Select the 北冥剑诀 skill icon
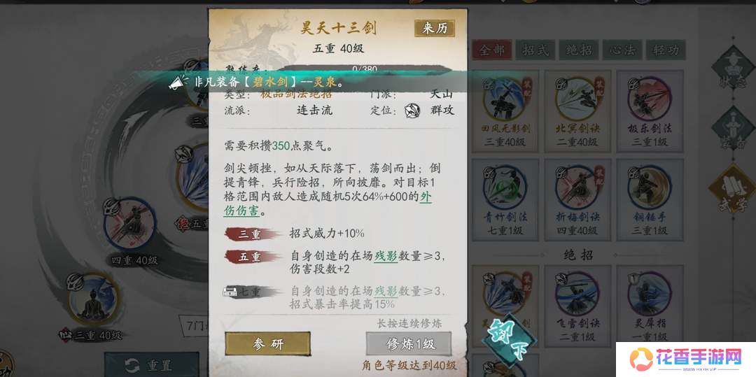756x377 pixels. [x=577, y=99]
